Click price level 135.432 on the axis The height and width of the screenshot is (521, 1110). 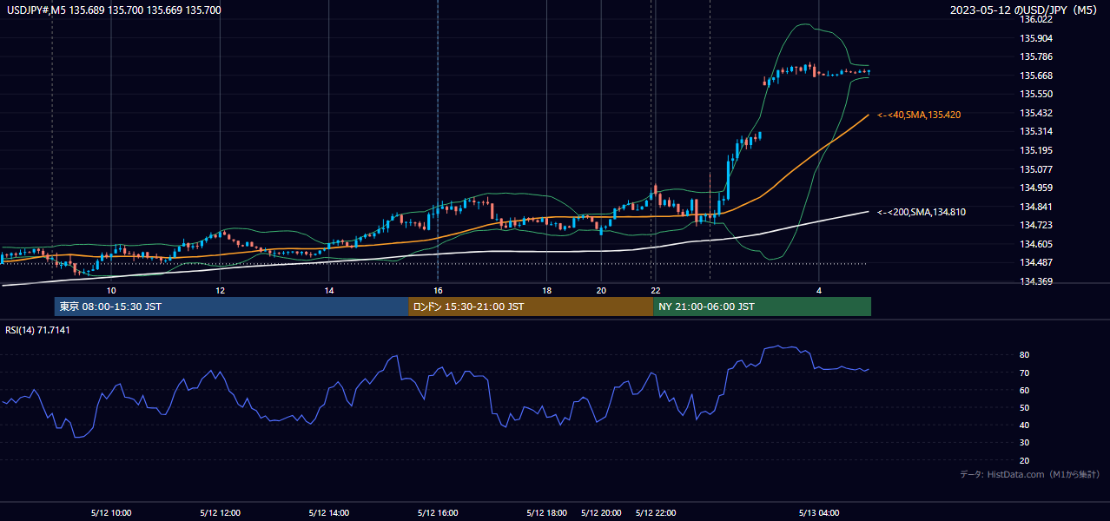[x=1036, y=113]
